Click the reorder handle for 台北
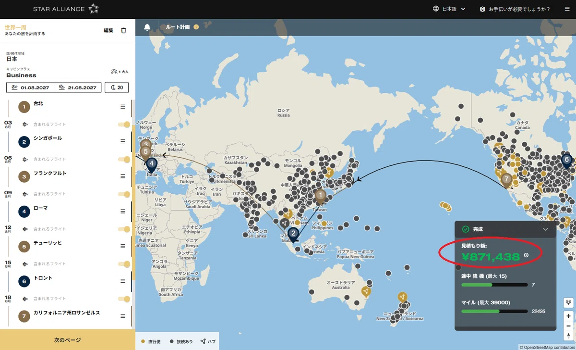This screenshot has height=350, width=576. 123,107
